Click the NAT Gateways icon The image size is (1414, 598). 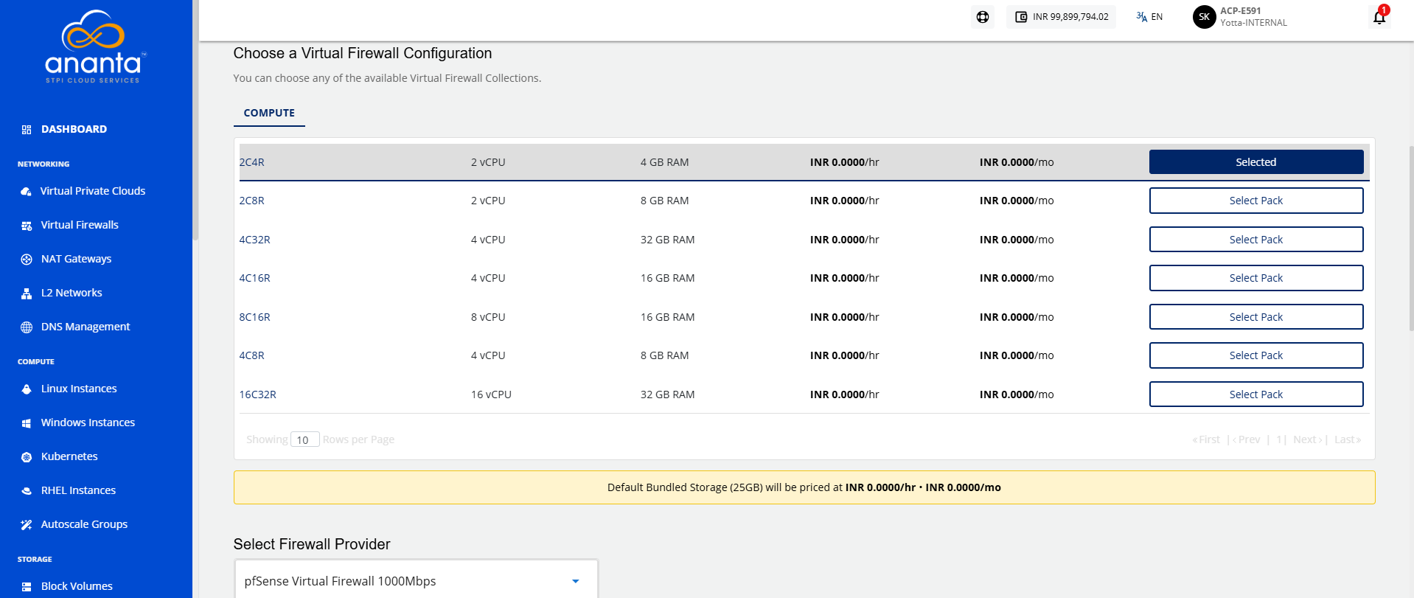pos(27,260)
